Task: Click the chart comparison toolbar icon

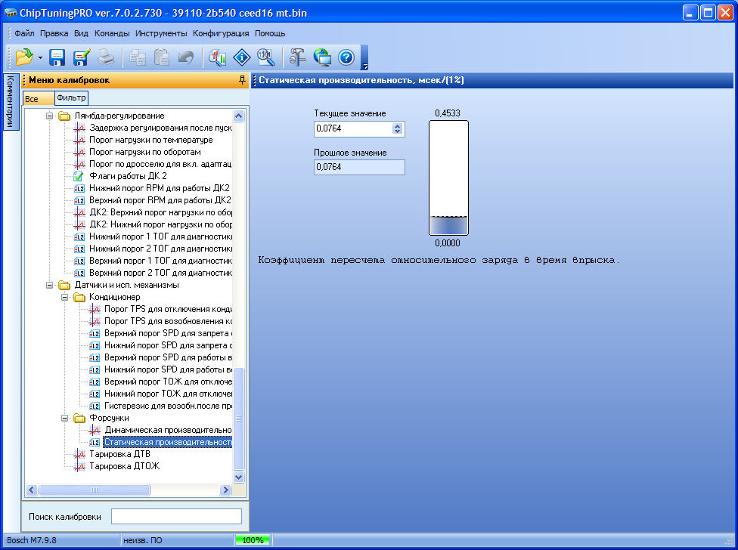Action: point(218,57)
